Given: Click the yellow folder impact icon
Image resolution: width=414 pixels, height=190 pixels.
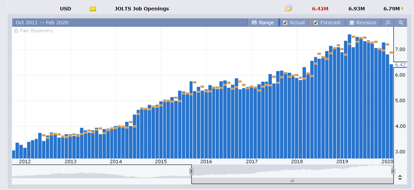Looking at the screenshot, I should click(x=93, y=9).
